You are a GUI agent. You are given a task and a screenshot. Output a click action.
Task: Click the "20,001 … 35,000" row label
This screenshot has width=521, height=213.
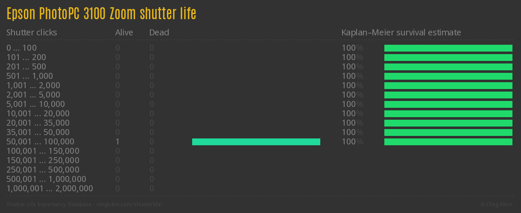tap(38, 123)
